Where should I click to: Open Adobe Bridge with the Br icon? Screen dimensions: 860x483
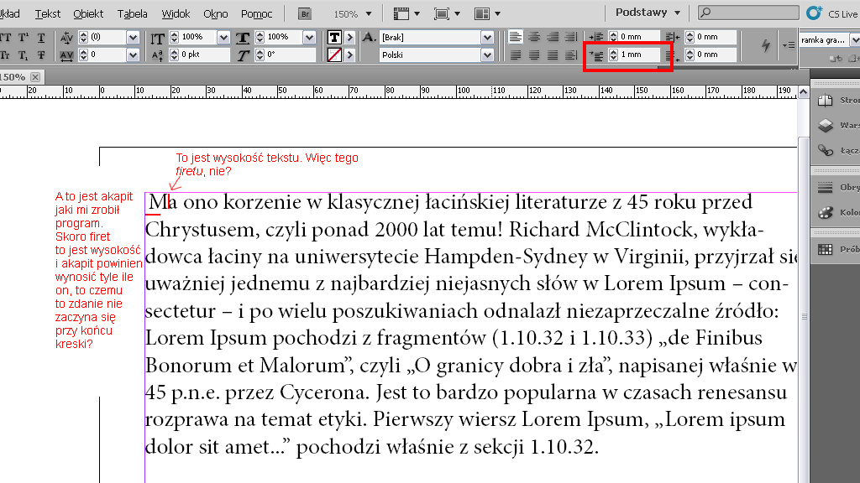(305, 14)
